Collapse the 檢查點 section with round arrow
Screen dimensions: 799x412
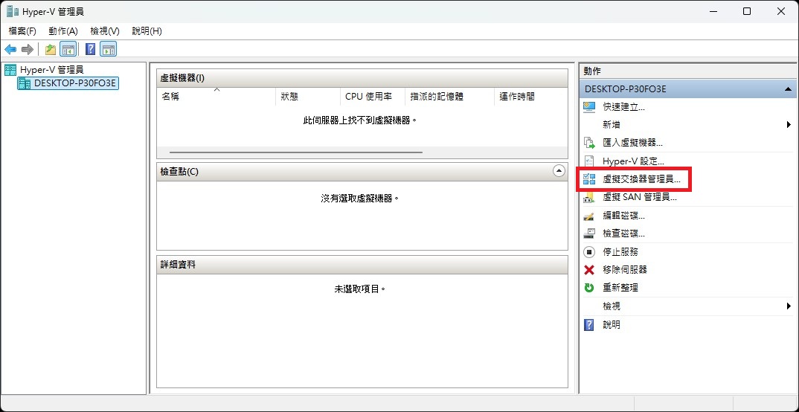[559, 171]
